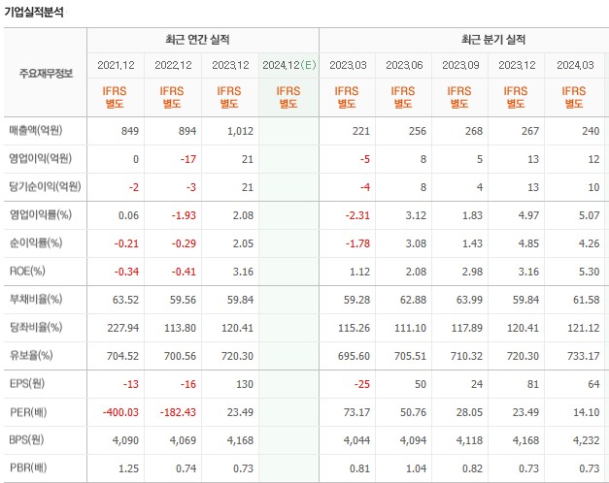Click the 0.74 PBR value for 2022.12

pyautogui.click(x=186, y=468)
